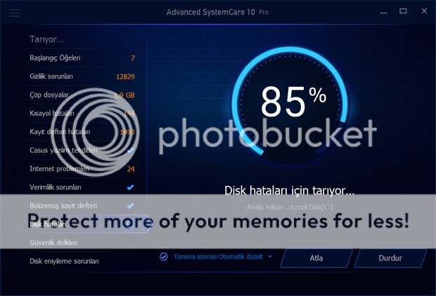Select Gizlilik sorunları scan item

point(82,76)
